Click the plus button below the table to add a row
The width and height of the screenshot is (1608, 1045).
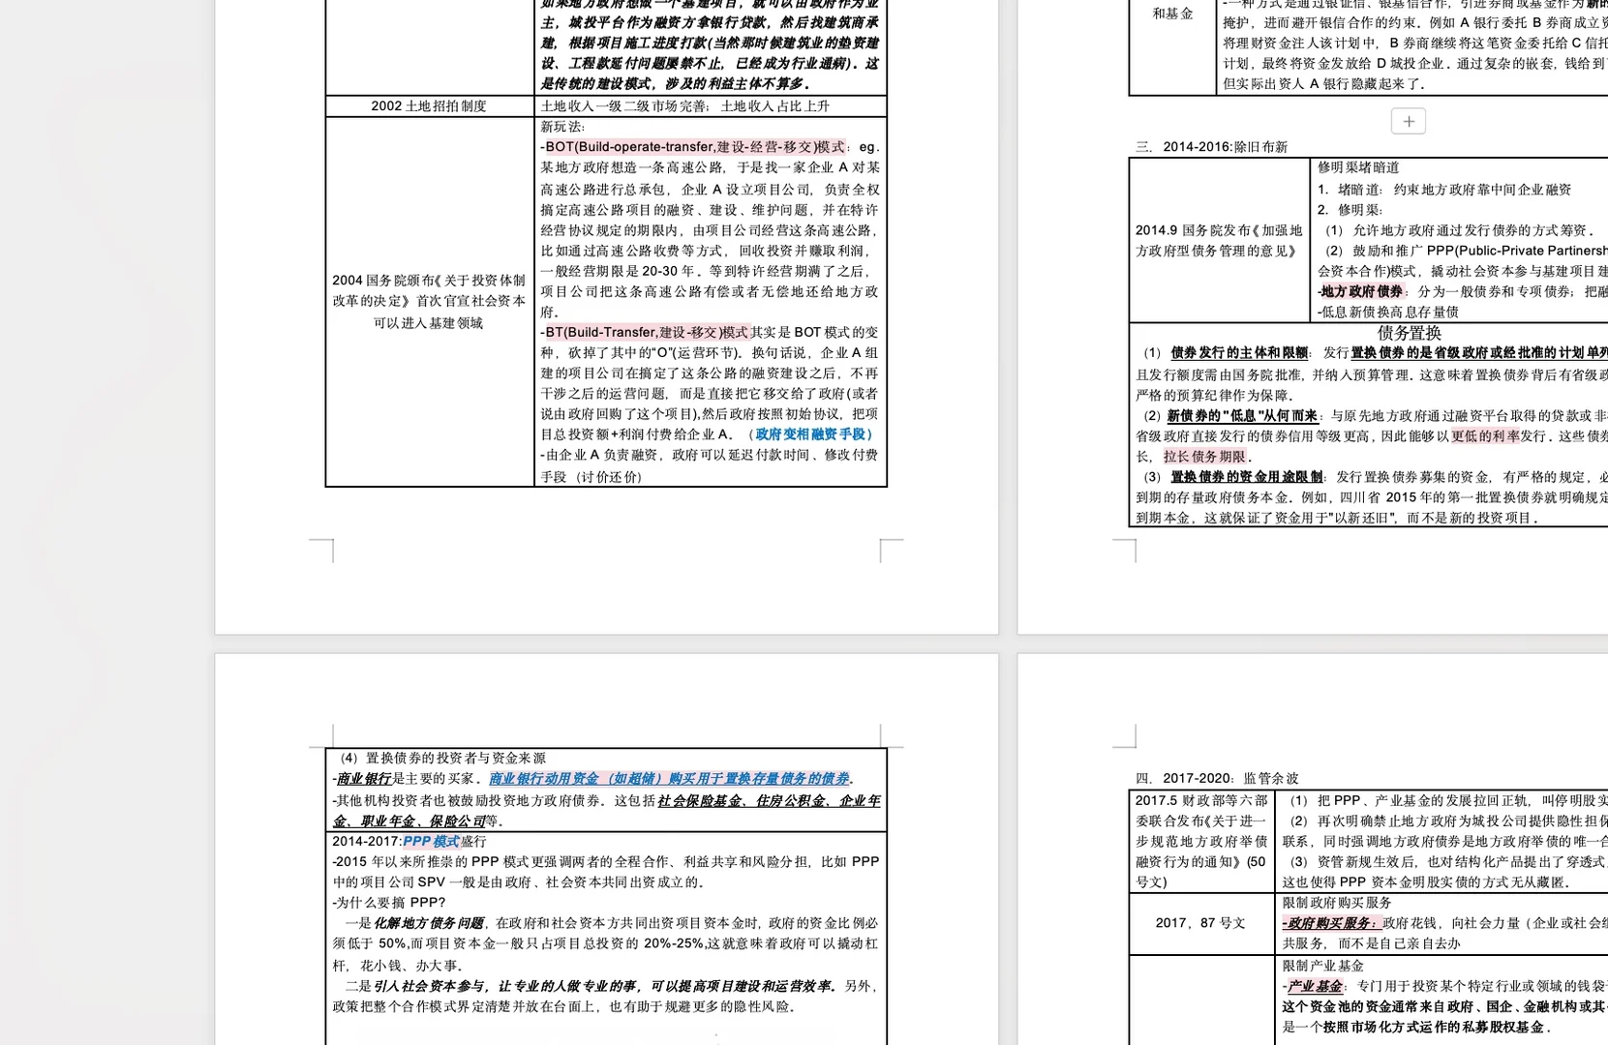[x=1409, y=121]
